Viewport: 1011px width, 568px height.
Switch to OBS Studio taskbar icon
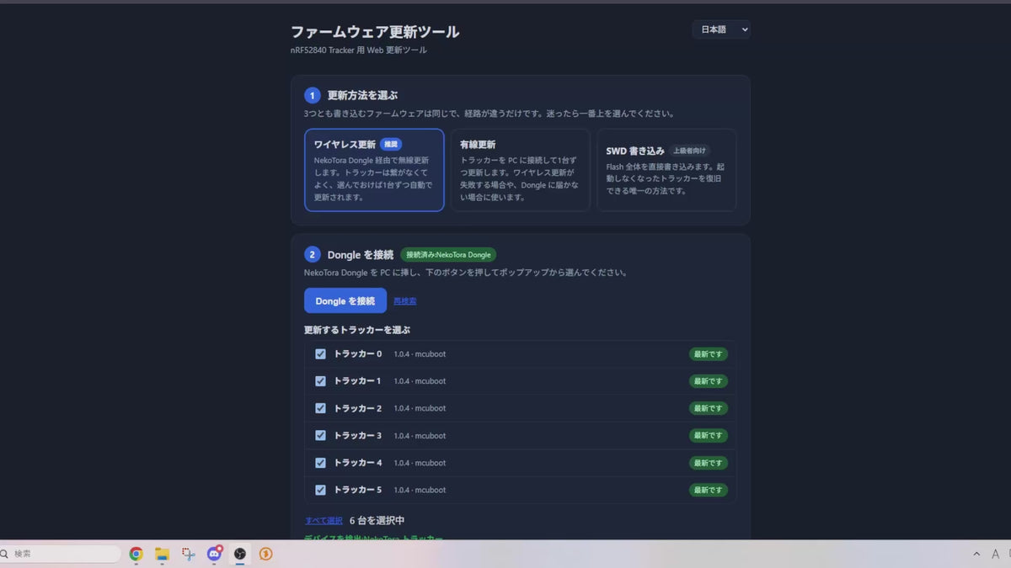pos(240,554)
